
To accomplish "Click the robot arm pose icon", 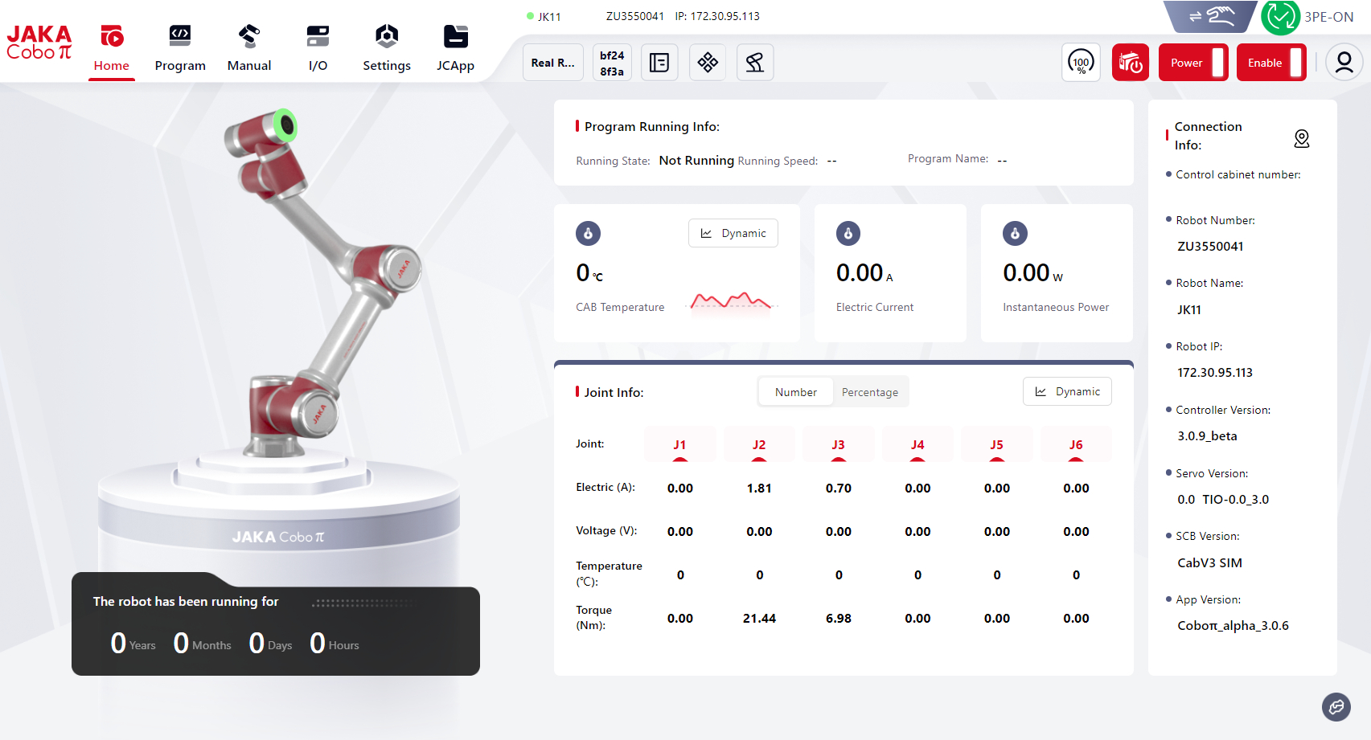I will click(755, 63).
